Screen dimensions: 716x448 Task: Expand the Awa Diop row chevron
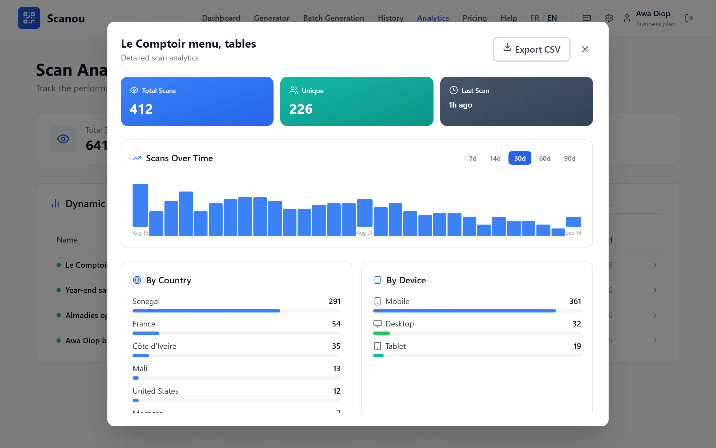[x=655, y=340]
